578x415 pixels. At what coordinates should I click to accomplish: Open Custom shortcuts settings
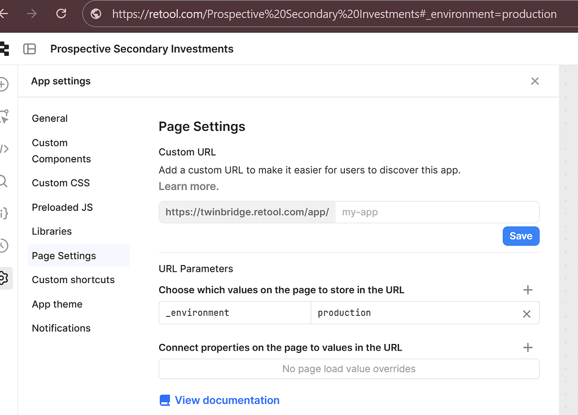(73, 280)
